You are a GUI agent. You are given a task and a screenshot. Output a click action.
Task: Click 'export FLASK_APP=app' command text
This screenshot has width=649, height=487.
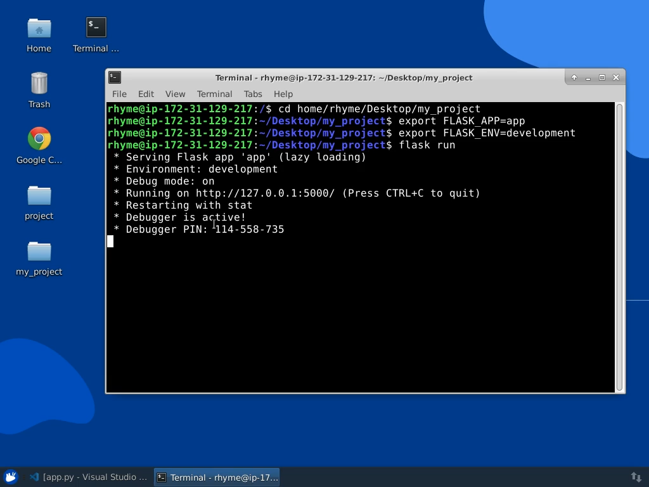[461, 121]
